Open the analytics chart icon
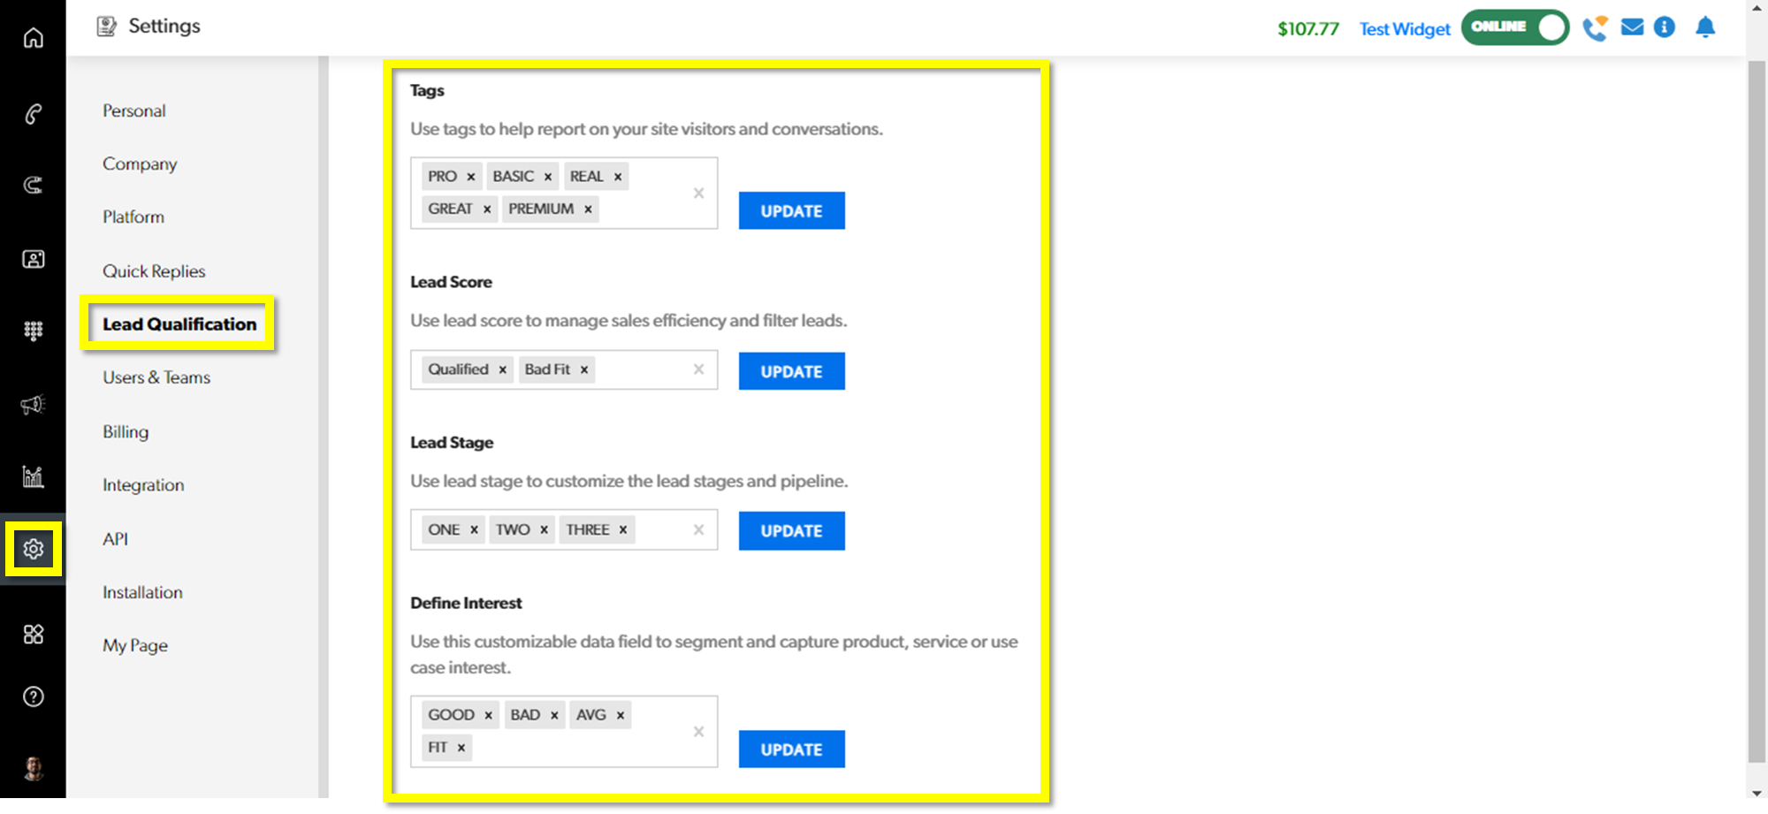 point(33,477)
